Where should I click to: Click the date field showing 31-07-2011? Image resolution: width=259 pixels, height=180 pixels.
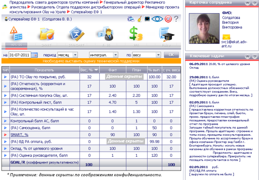pyautogui.click(x=20, y=55)
